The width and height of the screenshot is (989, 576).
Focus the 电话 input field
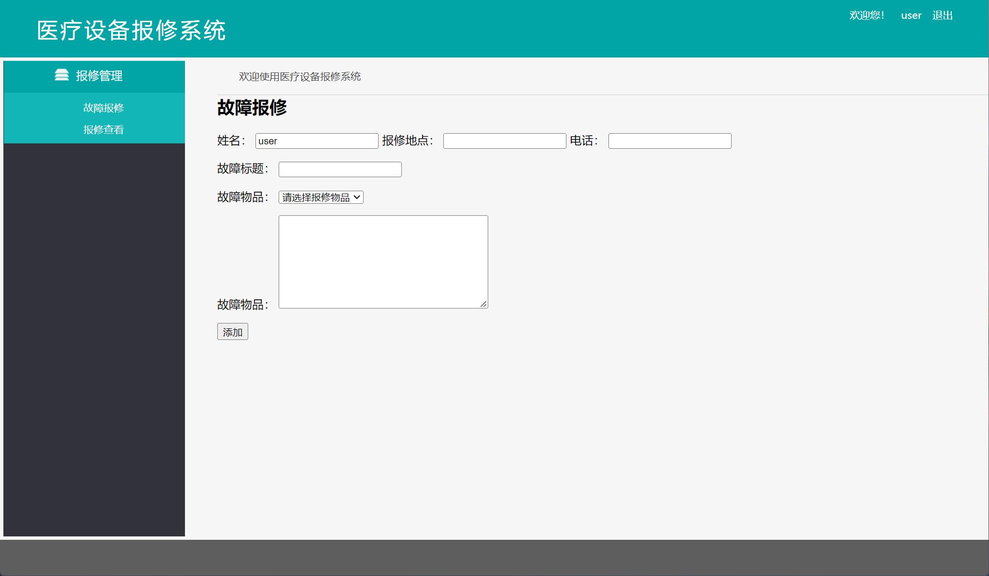[670, 140]
